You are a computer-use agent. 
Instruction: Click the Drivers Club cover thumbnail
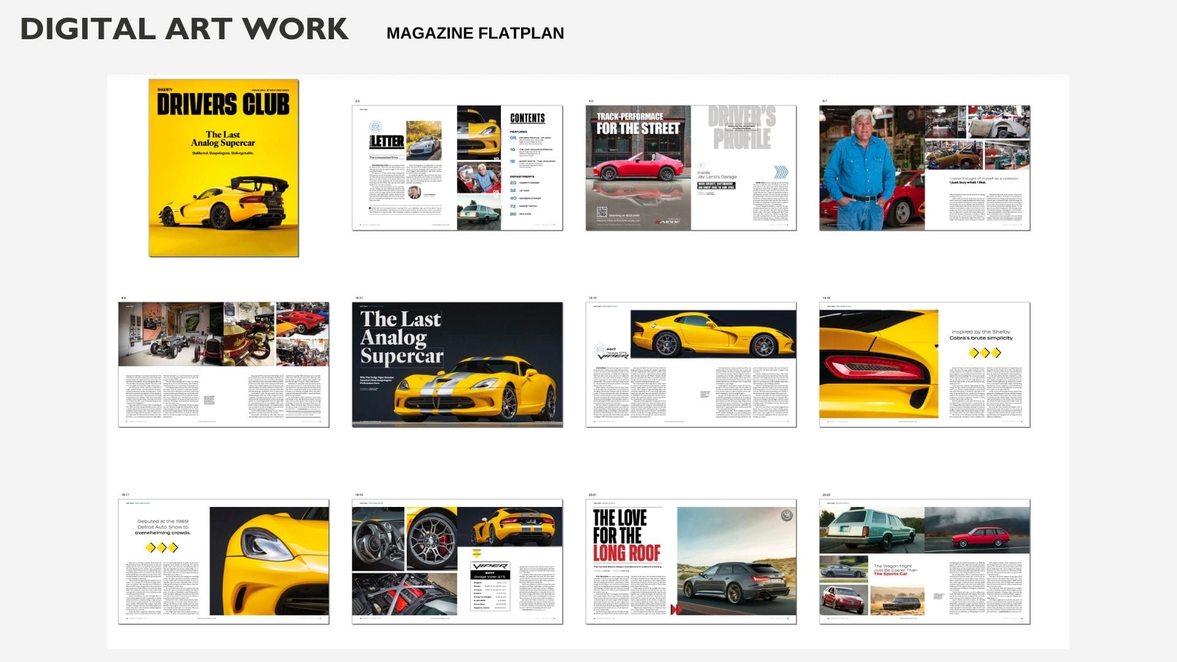click(223, 167)
